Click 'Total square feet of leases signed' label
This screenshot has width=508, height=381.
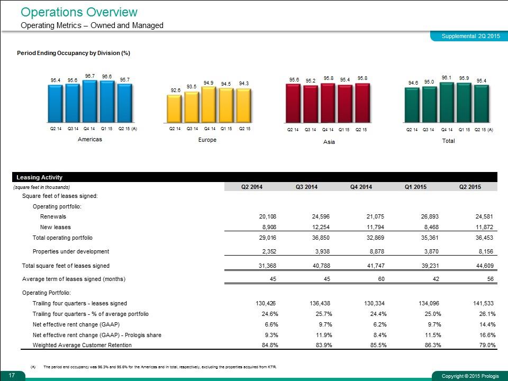click(x=66, y=266)
